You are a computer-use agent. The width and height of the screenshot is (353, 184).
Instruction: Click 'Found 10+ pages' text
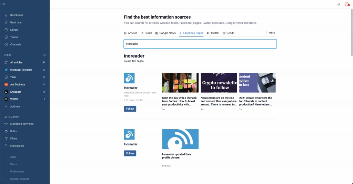point(134,61)
